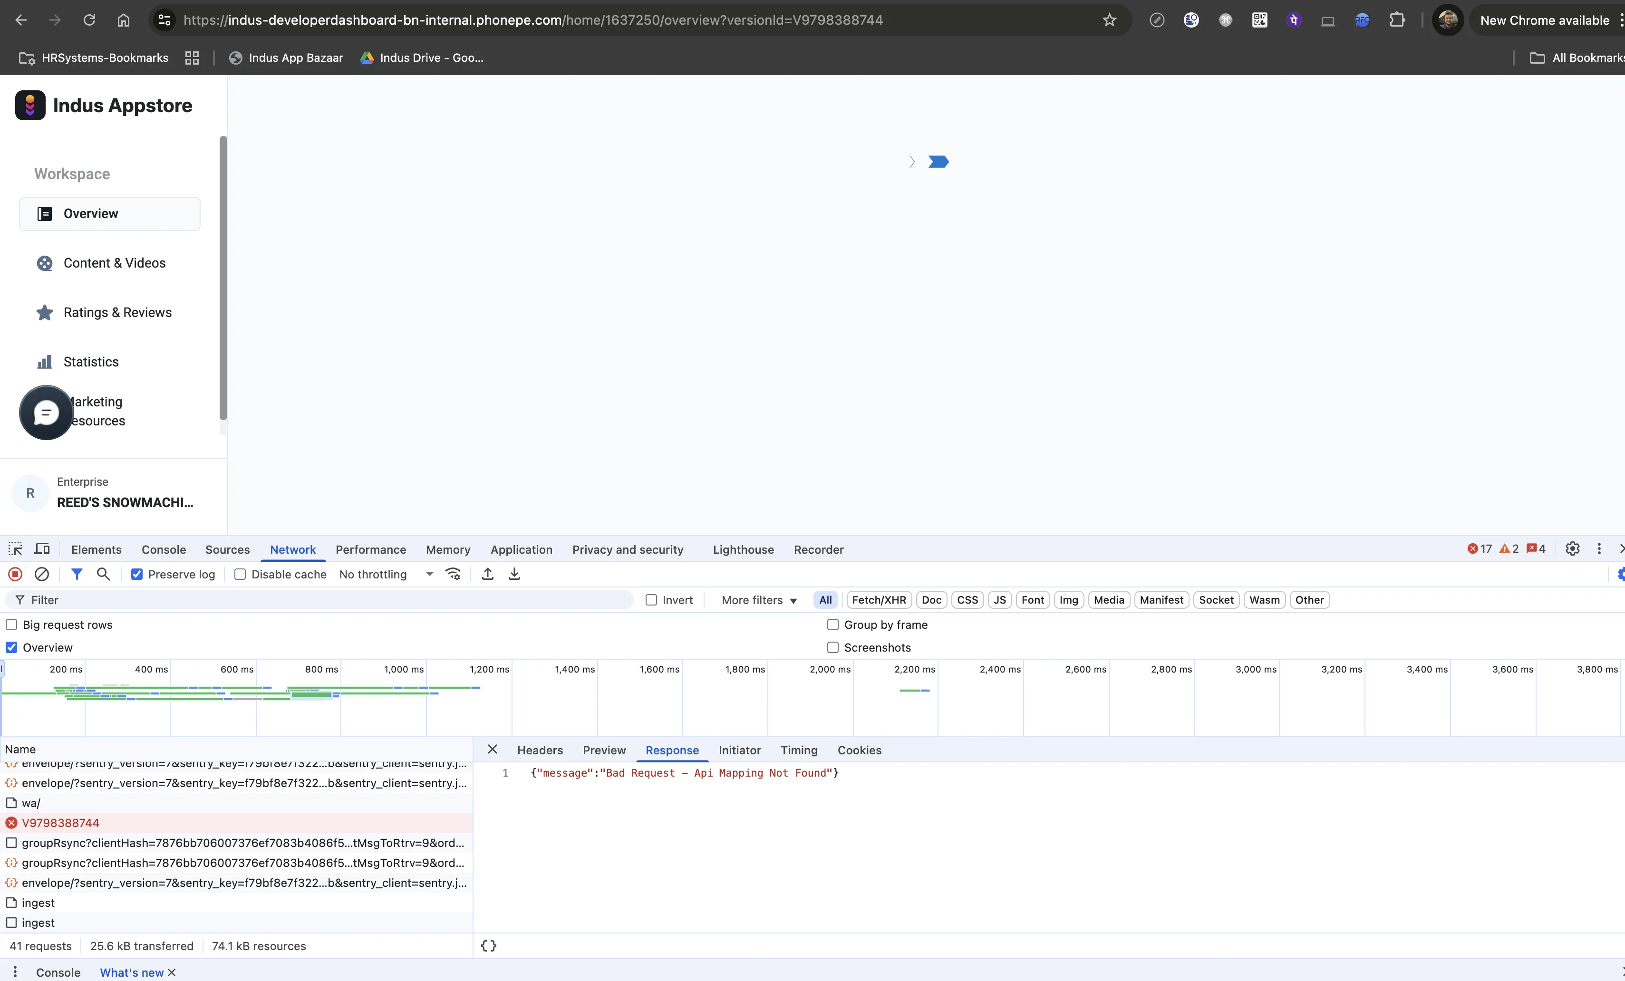Toggle device toolbar icon
This screenshot has height=981, width=1625.
coord(42,549)
